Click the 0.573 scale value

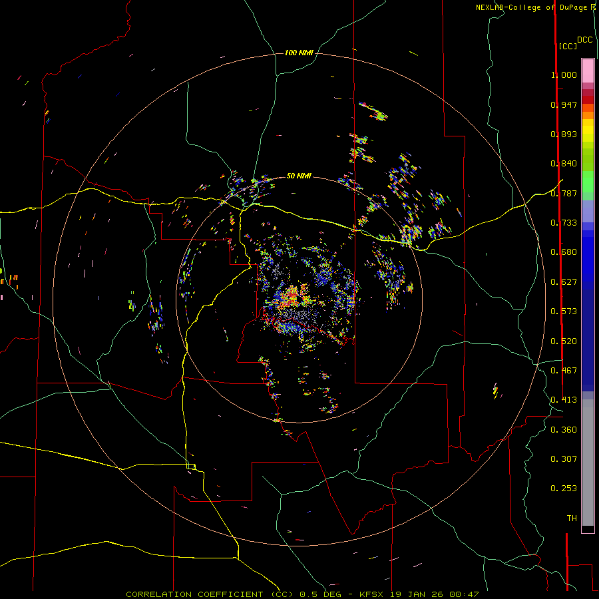click(564, 311)
